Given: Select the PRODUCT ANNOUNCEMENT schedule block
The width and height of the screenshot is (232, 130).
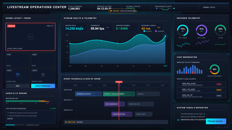Looking at the screenshot, I should click(119, 94).
